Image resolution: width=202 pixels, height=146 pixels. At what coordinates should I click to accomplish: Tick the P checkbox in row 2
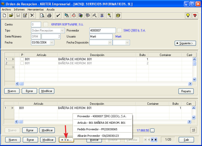22,63
